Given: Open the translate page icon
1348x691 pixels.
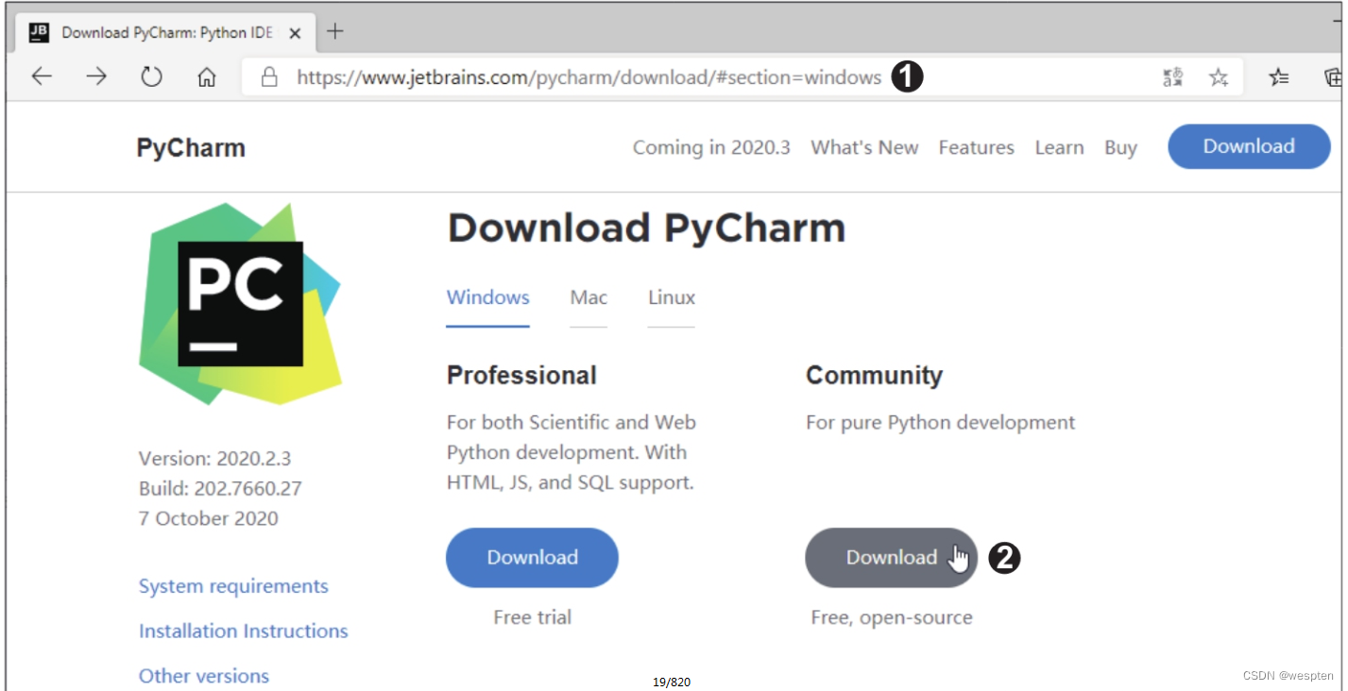Looking at the screenshot, I should coord(1172,77).
